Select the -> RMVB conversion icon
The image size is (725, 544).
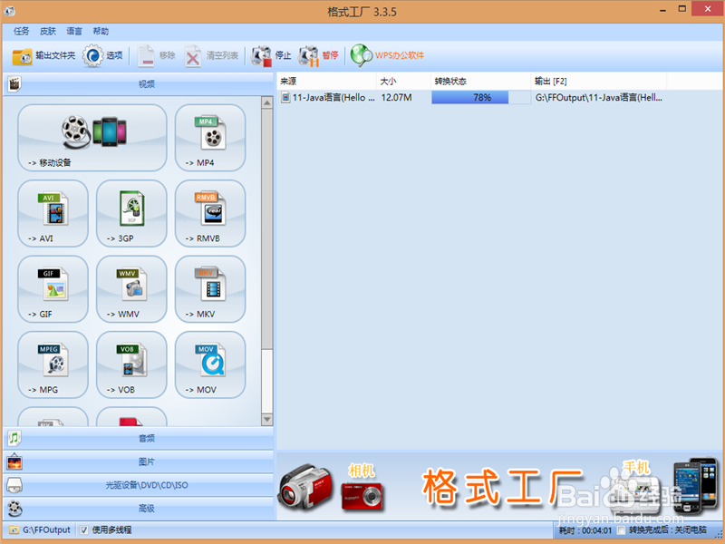pyautogui.click(x=210, y=213)
